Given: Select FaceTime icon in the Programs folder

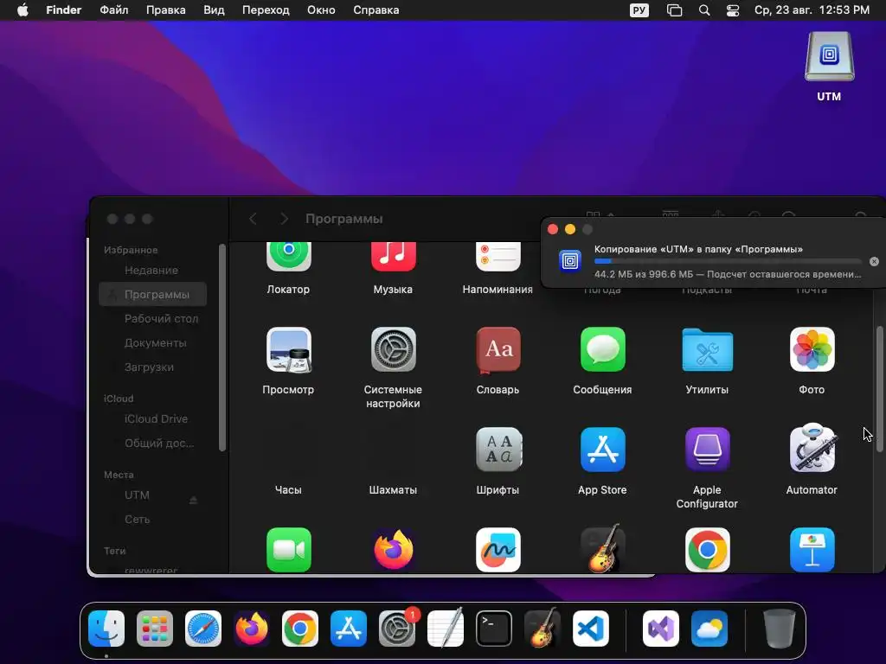Looking at the screenshot, I should click(288, 549).
